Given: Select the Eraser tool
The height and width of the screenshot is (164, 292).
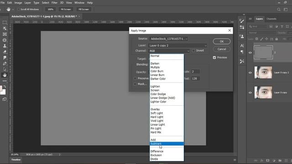Looking at the screenshot, I should tap(5, 52).
